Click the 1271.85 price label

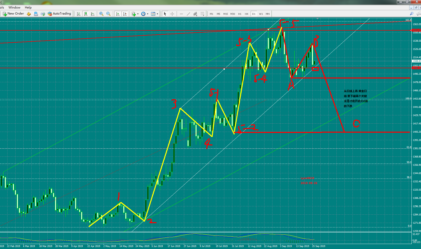pos(417,223)
